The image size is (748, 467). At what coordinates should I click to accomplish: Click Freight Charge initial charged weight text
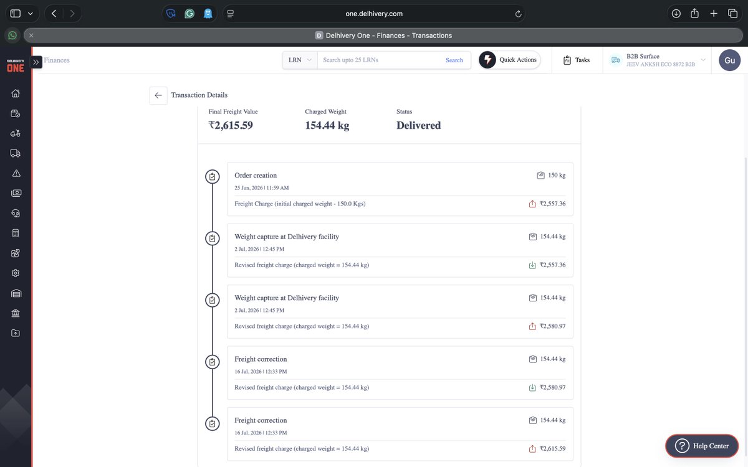(x=300, y=204)
